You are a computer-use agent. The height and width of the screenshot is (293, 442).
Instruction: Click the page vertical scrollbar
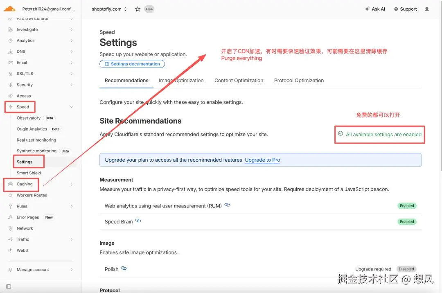click(441, 85)
